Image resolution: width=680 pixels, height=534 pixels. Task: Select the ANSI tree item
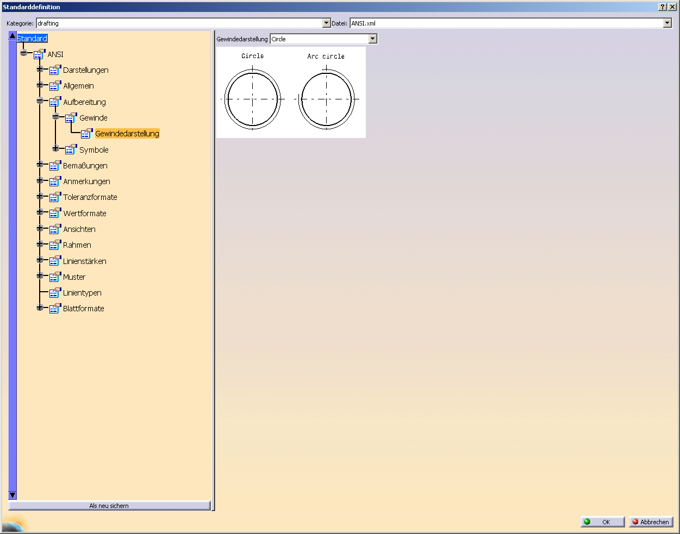click(55, 54)
